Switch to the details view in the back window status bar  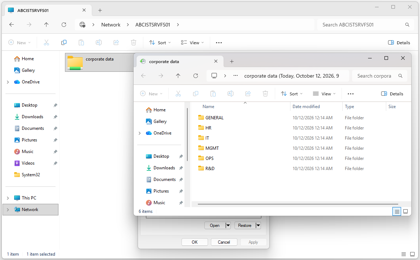coord(403,254)
